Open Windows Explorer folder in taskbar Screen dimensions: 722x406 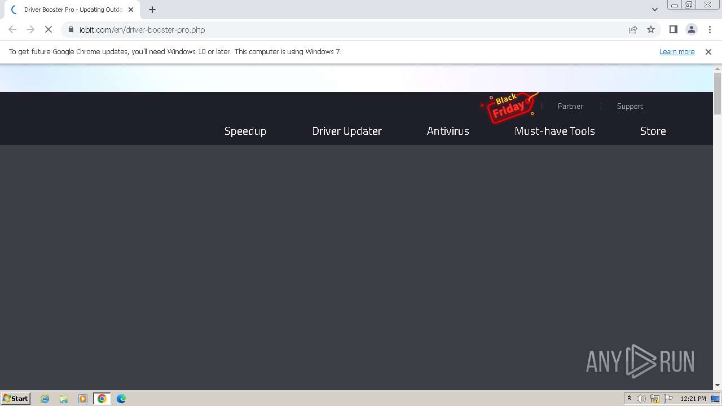tap(64, 399)
